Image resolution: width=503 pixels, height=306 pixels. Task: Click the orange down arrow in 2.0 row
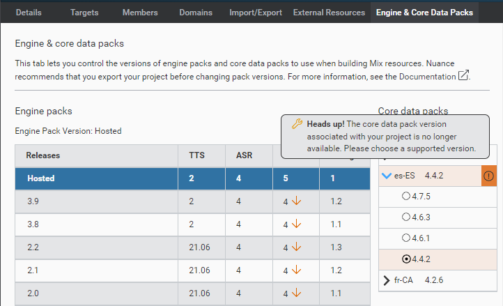point(296,293)
